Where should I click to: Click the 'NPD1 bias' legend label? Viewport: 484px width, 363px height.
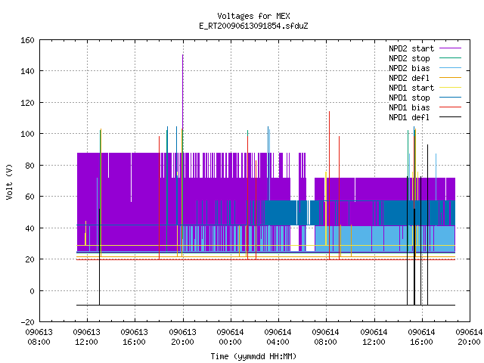(x=409, y=107)
